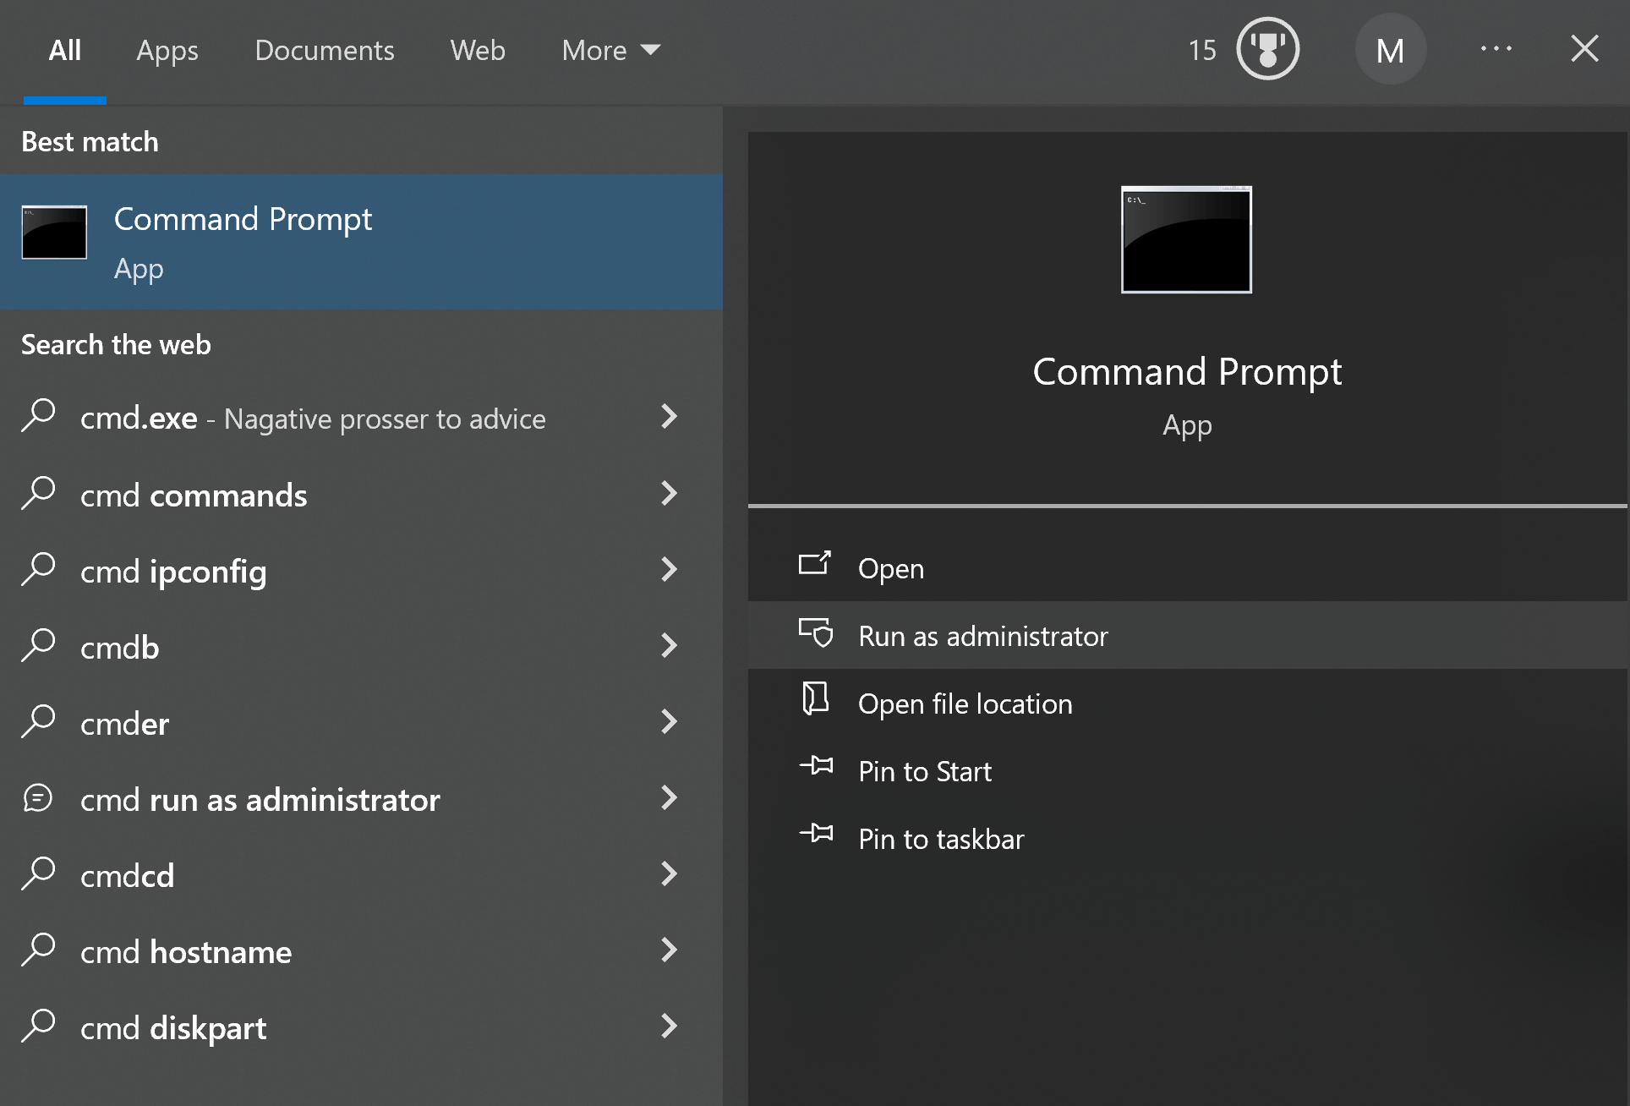Expand the cmd ipconfig suggestion chevron
The height and width of the screenshot is (1106, 1630).
669,570
